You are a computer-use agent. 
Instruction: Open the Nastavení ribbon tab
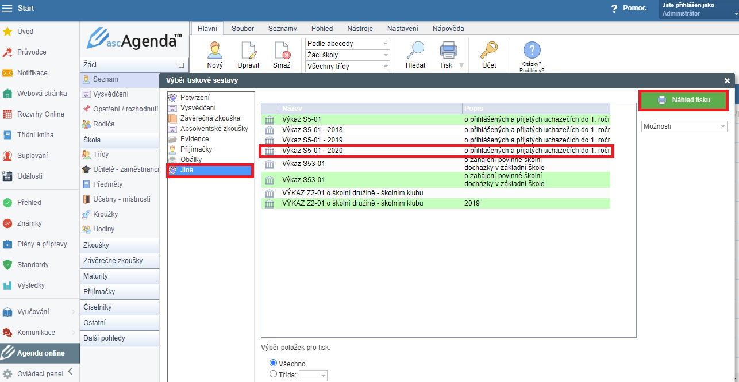coord(402,28)
